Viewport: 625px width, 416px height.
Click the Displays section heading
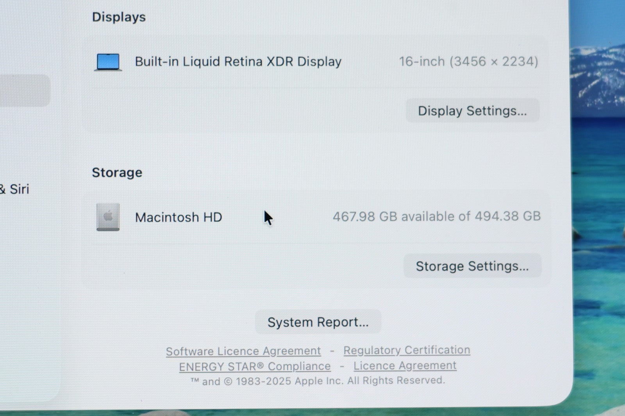point(119,17)
